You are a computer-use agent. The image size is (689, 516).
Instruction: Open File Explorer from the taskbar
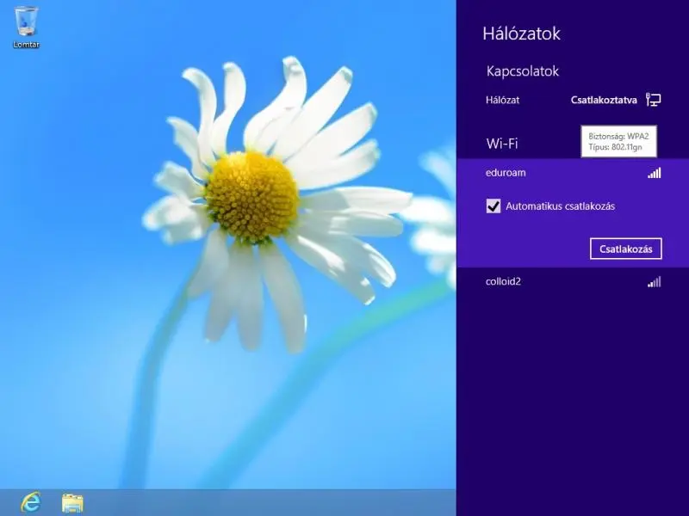point(72,502)
